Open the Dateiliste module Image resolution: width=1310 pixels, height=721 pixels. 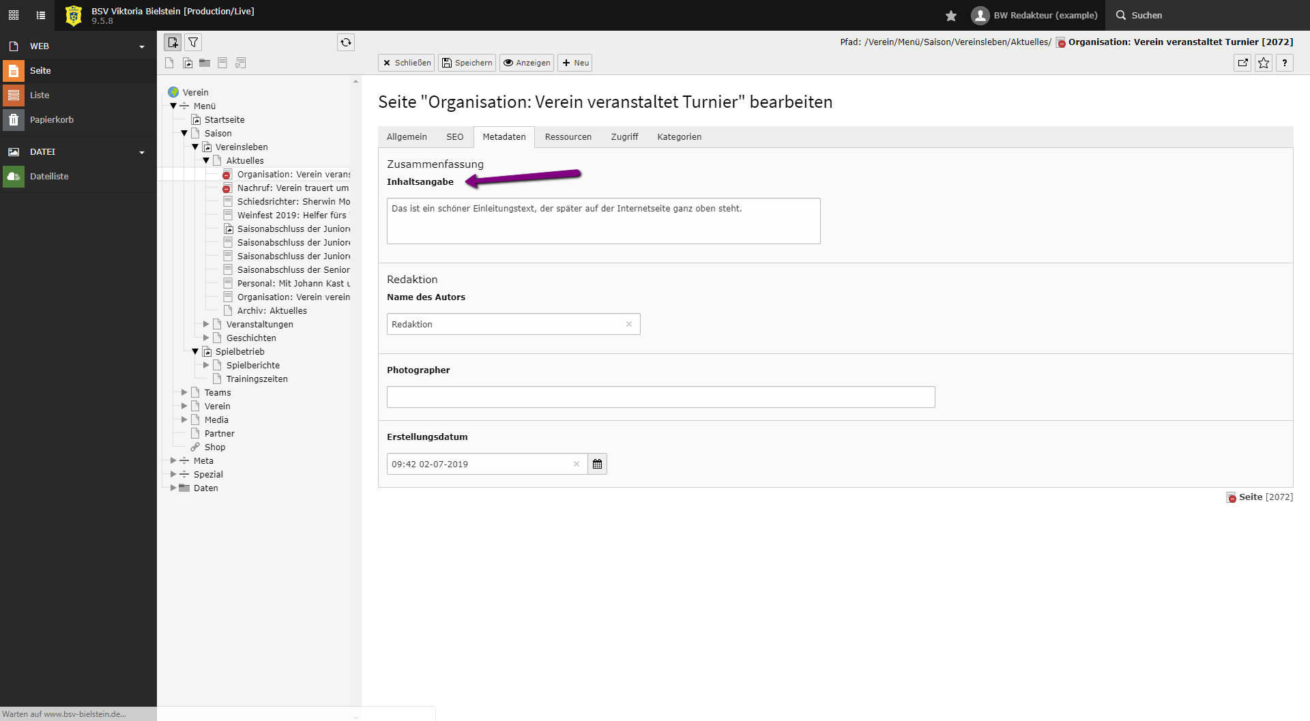(x=49, y=176)
